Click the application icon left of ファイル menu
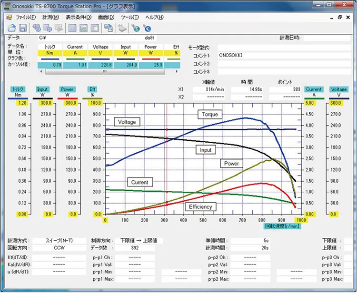The height and width of the screenshot is (293, 357). coord(9,17)
